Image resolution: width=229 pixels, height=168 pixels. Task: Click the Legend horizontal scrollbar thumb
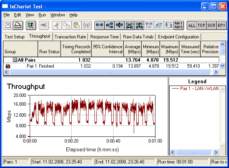point(194,152)
